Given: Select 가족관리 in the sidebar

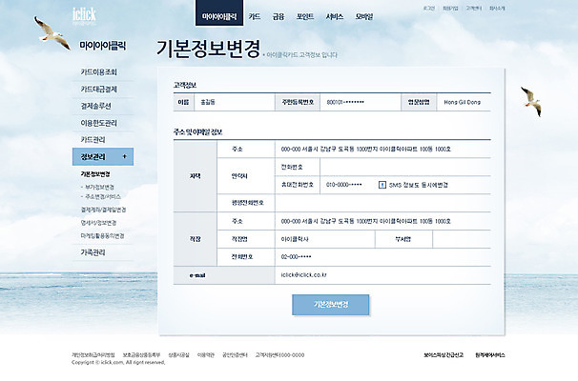Looking at the screenshot, I should pyautogui.click(x=93, y=252).
